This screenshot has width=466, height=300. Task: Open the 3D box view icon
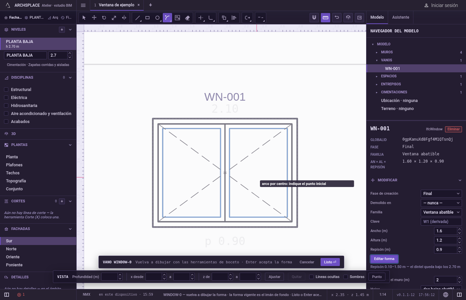tap(348, 18)
